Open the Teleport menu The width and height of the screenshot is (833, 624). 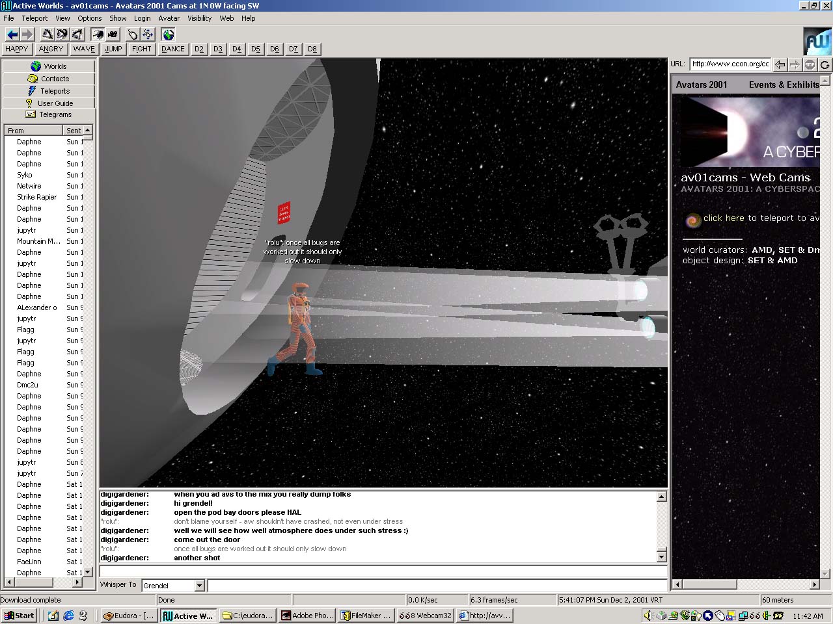pyautogui.click(x=34, y=18)
